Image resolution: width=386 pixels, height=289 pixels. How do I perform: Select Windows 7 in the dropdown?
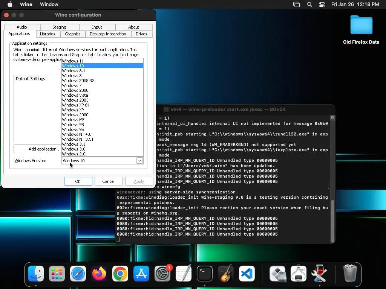point(103,85)
